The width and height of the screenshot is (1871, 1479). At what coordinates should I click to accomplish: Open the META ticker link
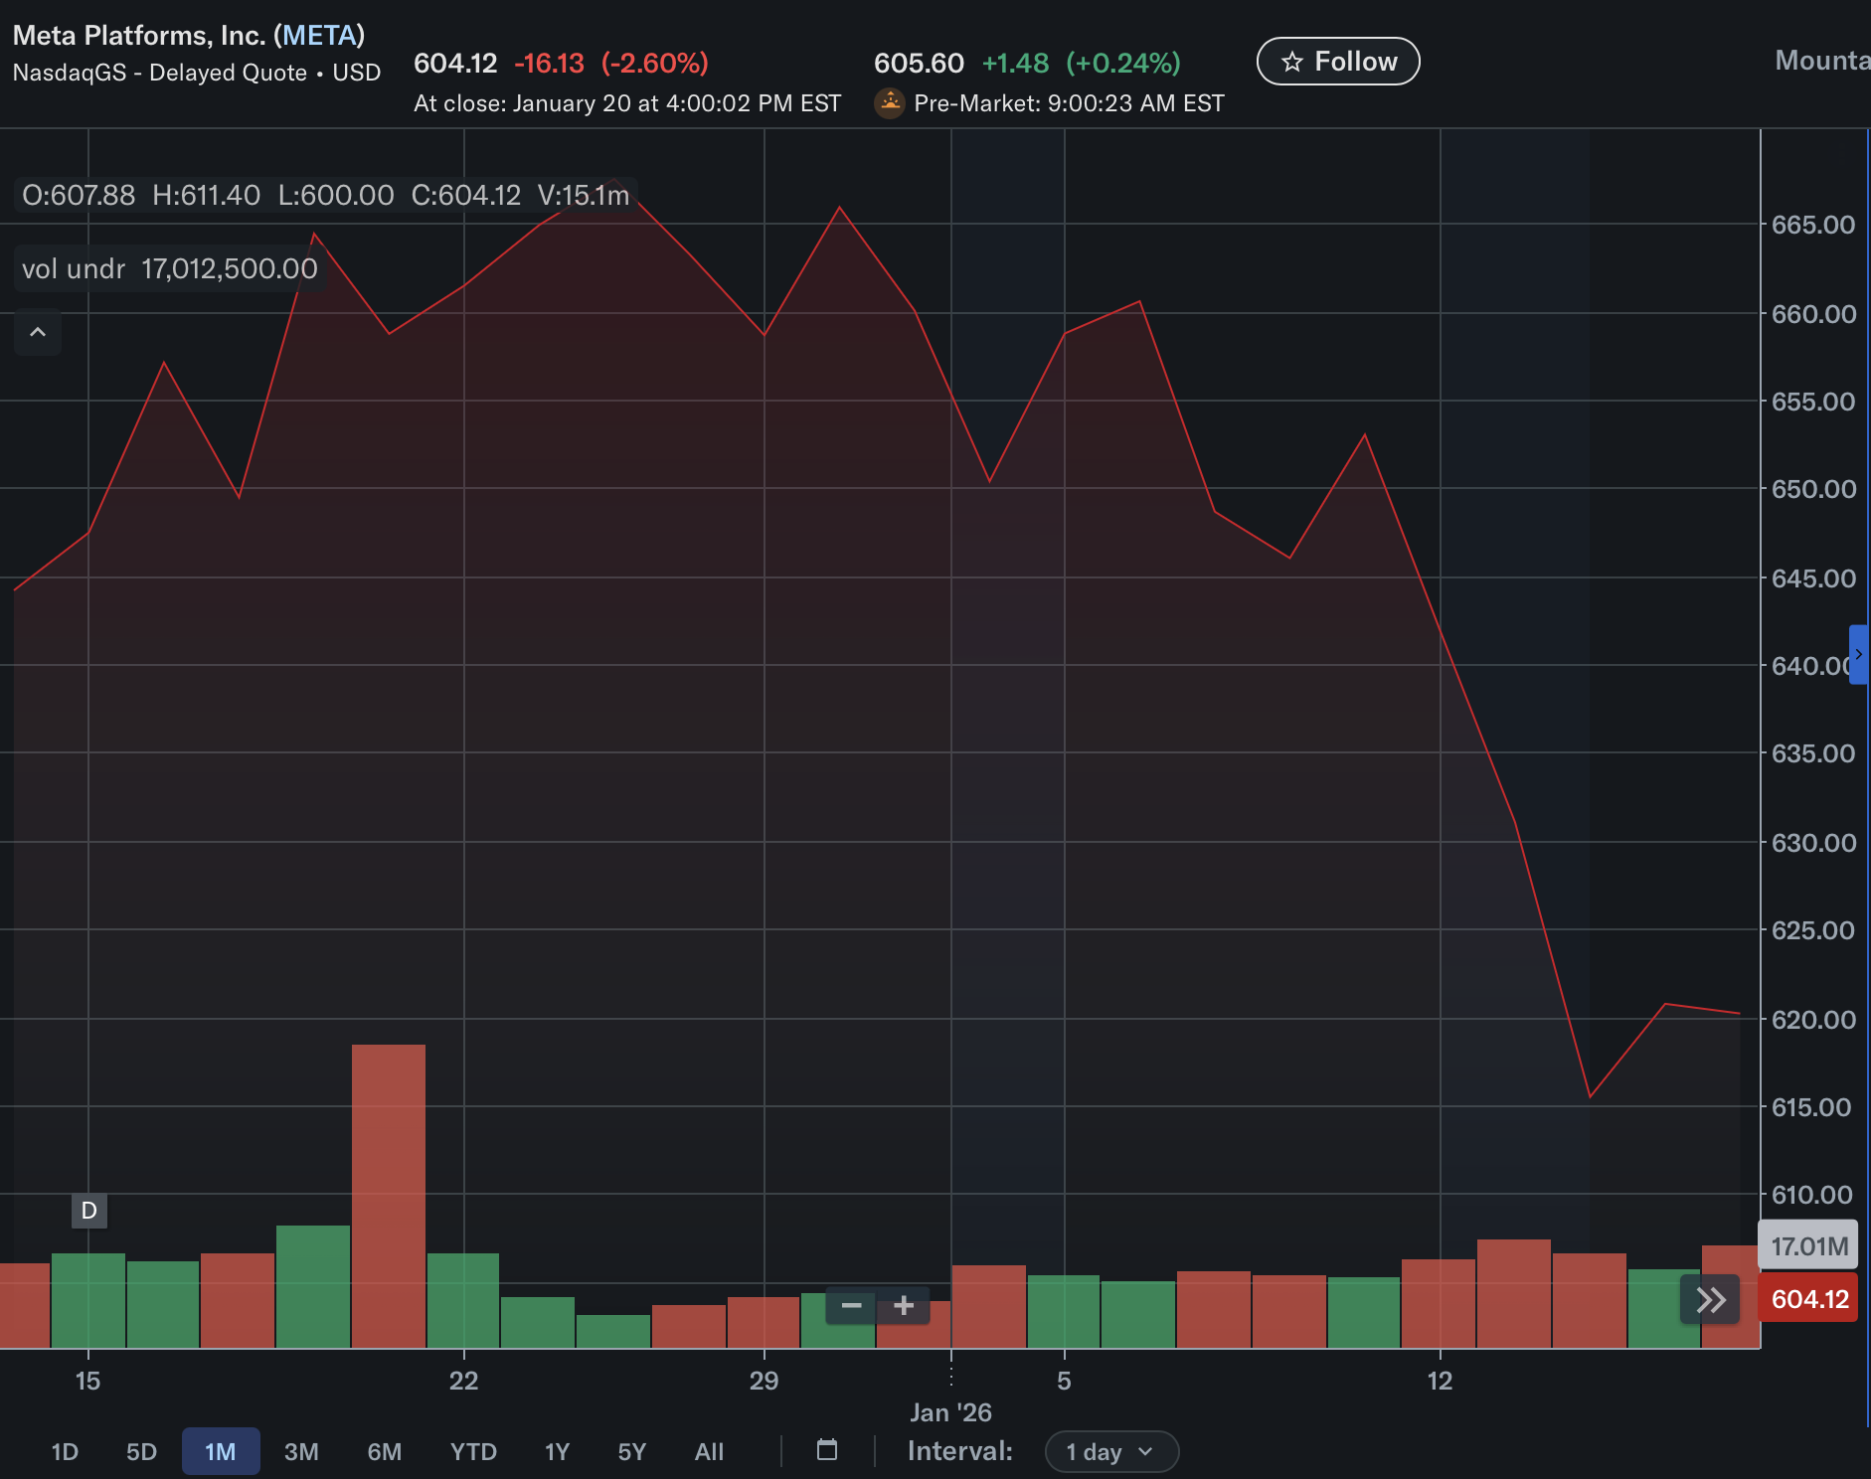coord(319,36)
